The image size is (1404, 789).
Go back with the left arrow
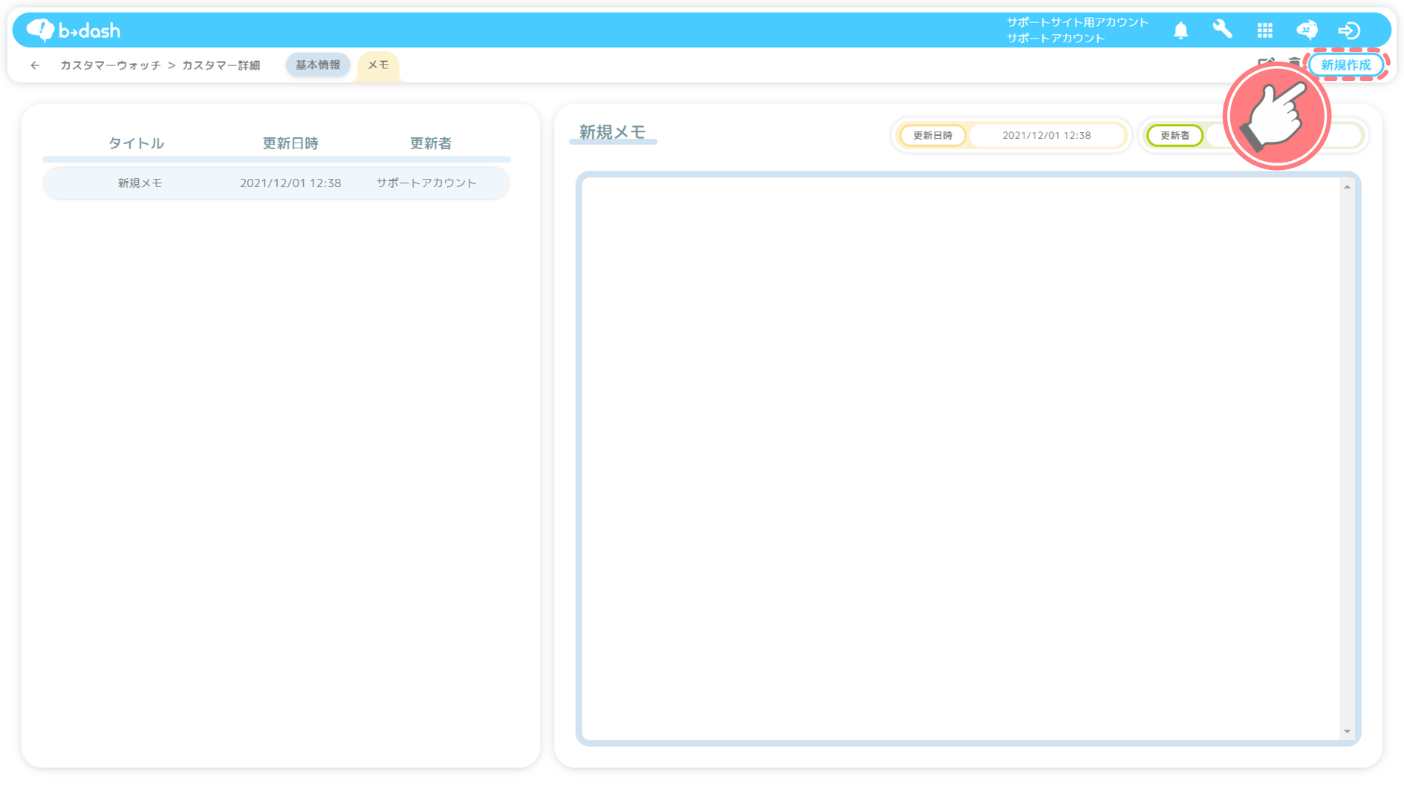[x=35, y=65]
